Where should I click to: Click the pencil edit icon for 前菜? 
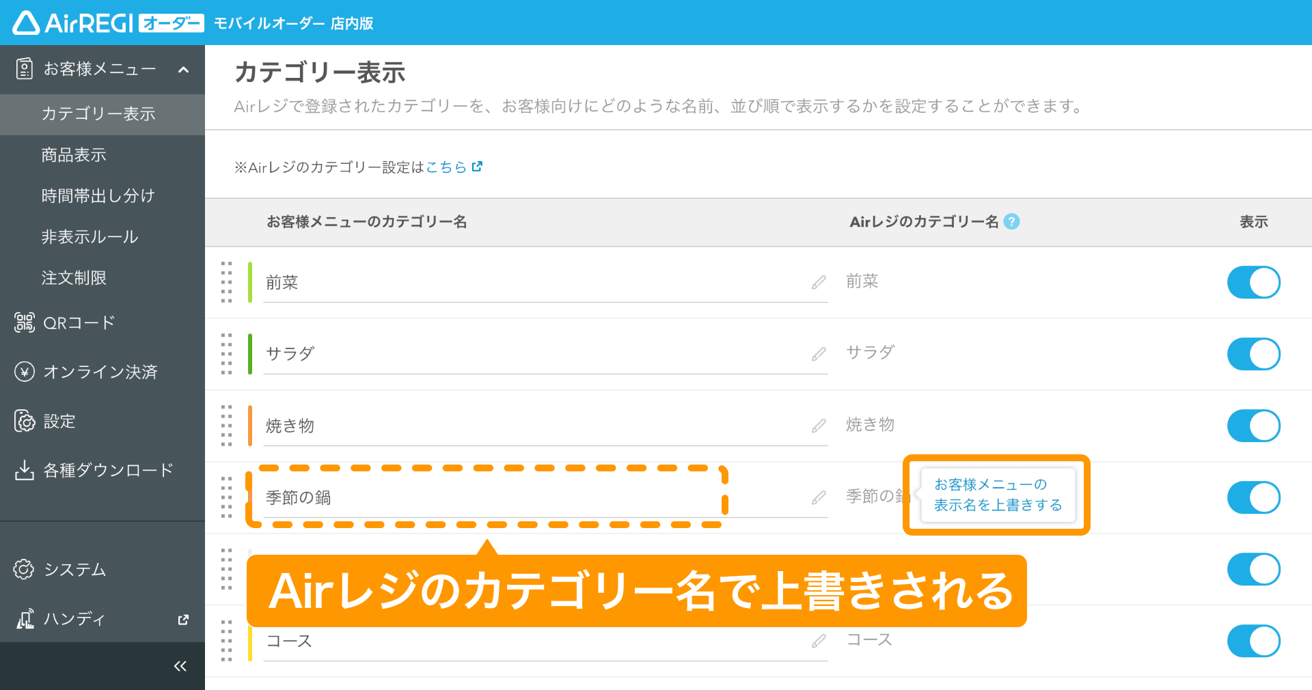click(x=819, y=282)
